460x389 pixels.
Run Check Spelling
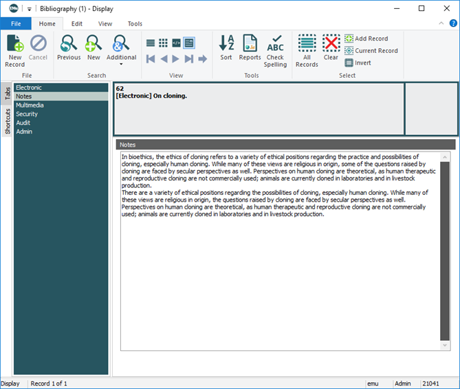pyautogui.click(x=275, y=51)
